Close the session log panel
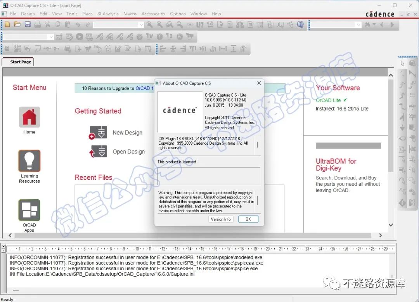The height and width of the screenshot is (302, 419). [3, 247]
